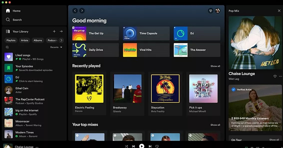Open the Search page
283x148 pixels.
(14, 20)
